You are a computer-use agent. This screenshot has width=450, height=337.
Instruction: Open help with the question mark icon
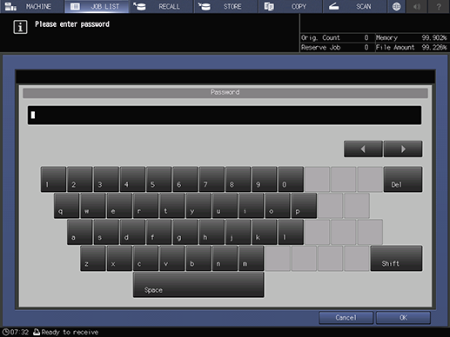[x=439, y=6]
